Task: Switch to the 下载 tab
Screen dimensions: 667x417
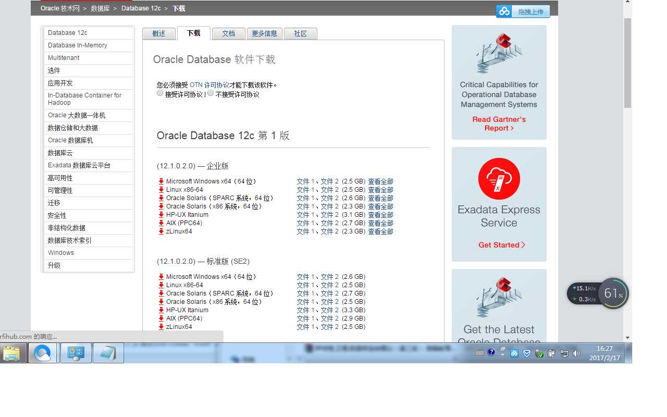Action: (193, 33)
